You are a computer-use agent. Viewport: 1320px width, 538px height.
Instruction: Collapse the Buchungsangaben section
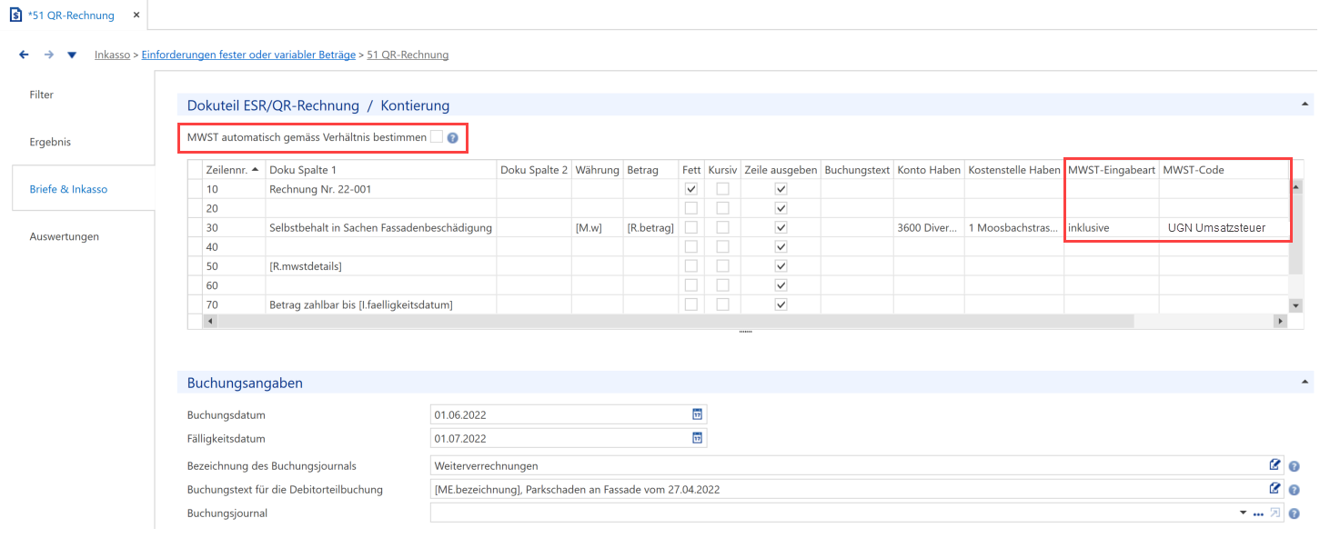1305,383
